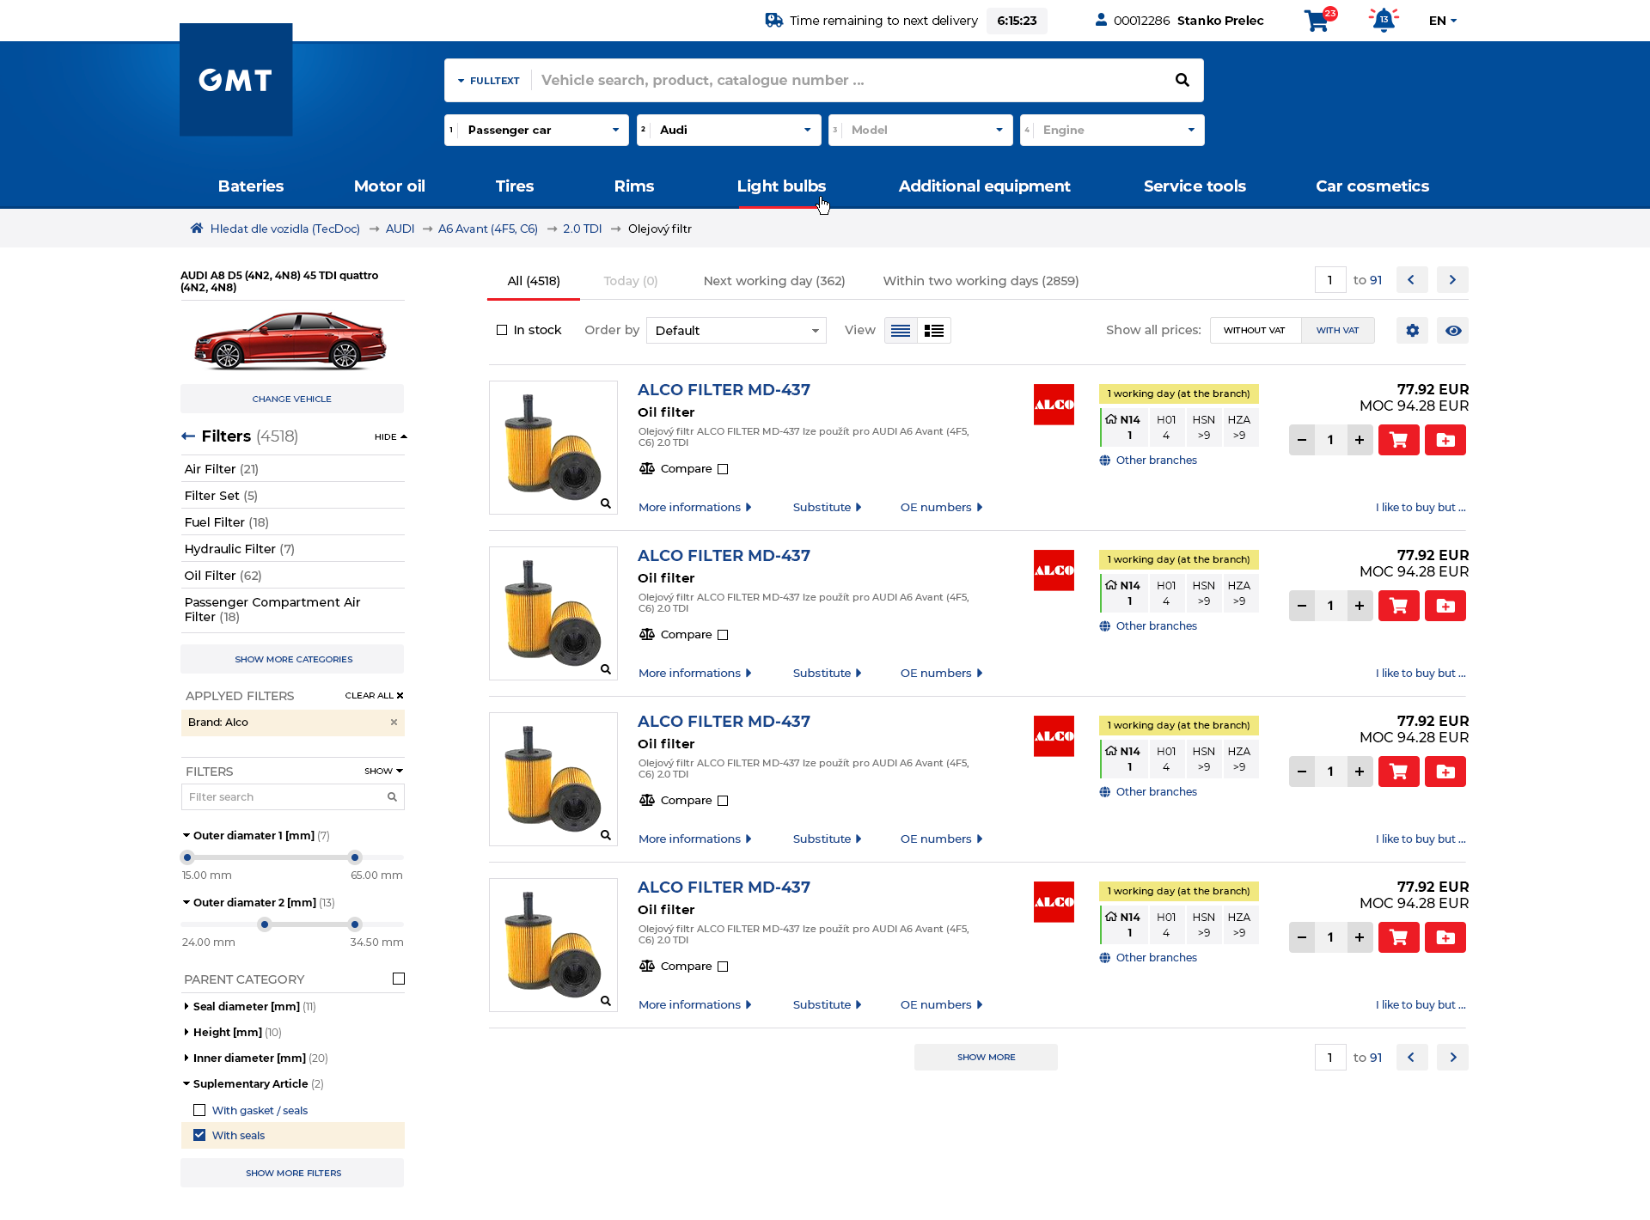Add fourth ALCO MD-437 to cart
The height and width of the screenshot is (1220, 1650).
point(1399,937)
